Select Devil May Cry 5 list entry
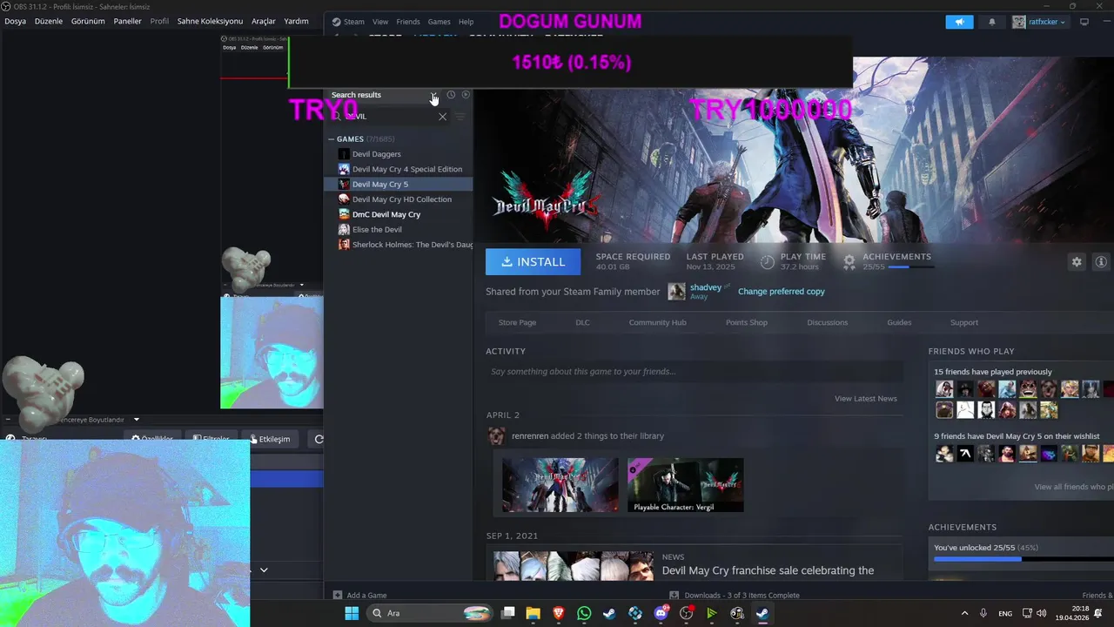Image resolution: width=1114 pixels, height=627 pixels. pos(399,185)
